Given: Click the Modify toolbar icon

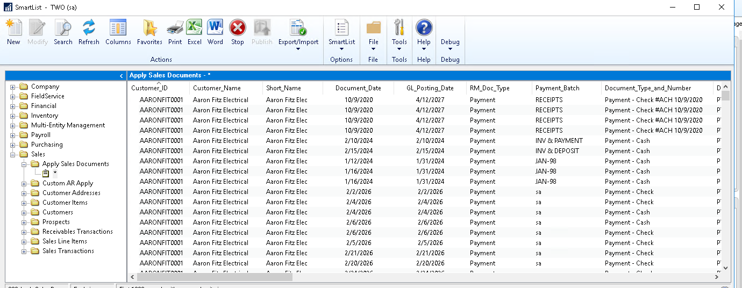Looking at the screenshot, I should [38, 27].
